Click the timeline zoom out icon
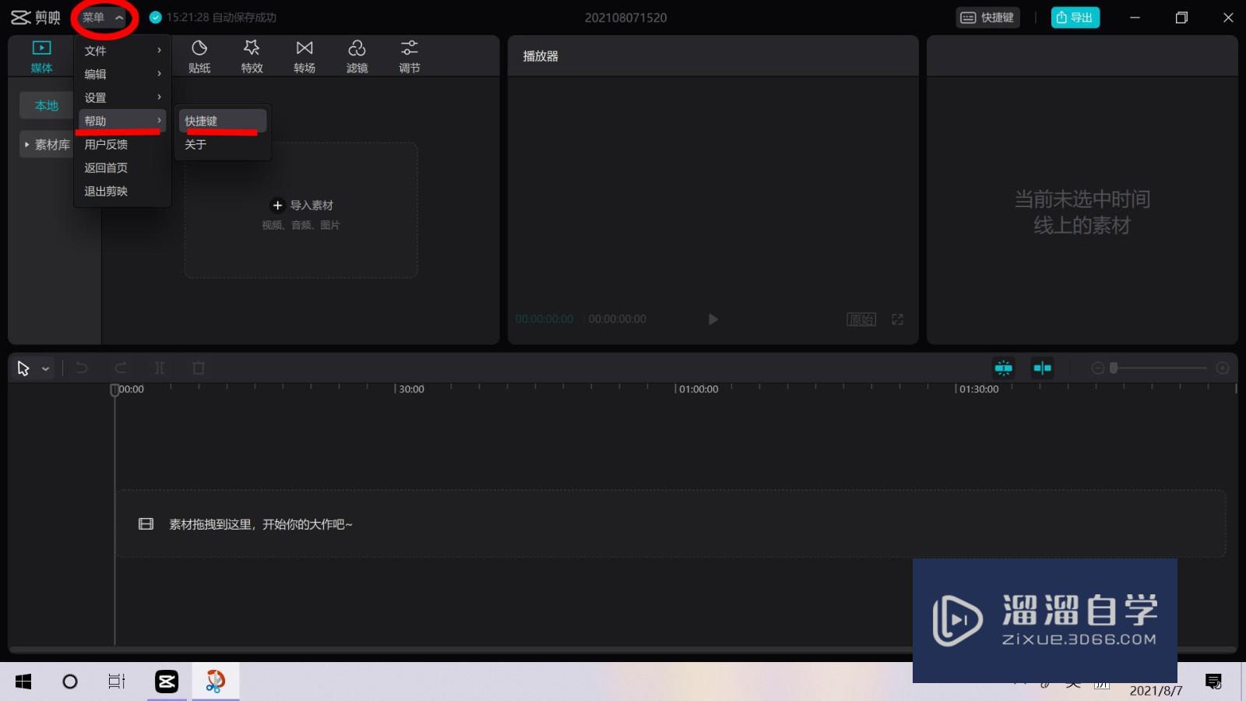 coord(1098,368)
